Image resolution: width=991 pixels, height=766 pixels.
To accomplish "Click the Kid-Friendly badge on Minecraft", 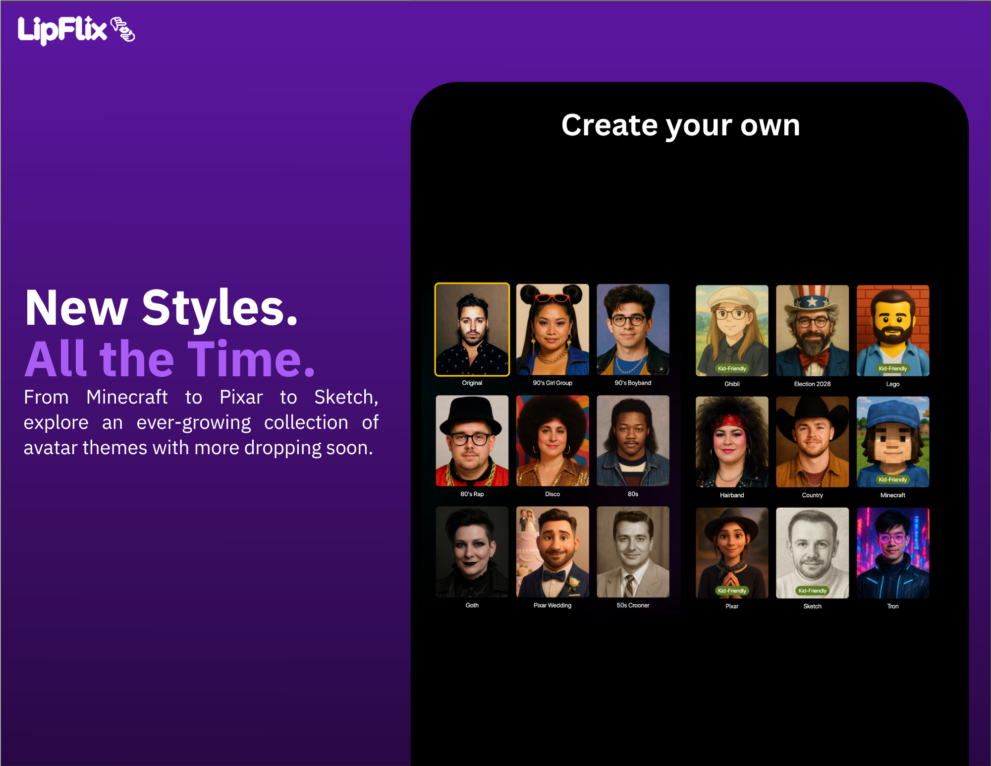I will 893,479.
